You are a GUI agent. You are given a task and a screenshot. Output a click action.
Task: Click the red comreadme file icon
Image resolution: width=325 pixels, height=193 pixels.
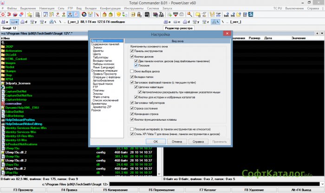pos(3,103)
